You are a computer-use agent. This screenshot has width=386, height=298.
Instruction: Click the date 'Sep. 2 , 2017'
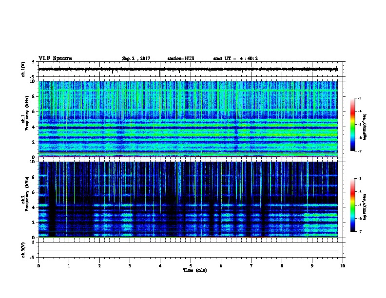pyautogui.click(x=136, y=58)
